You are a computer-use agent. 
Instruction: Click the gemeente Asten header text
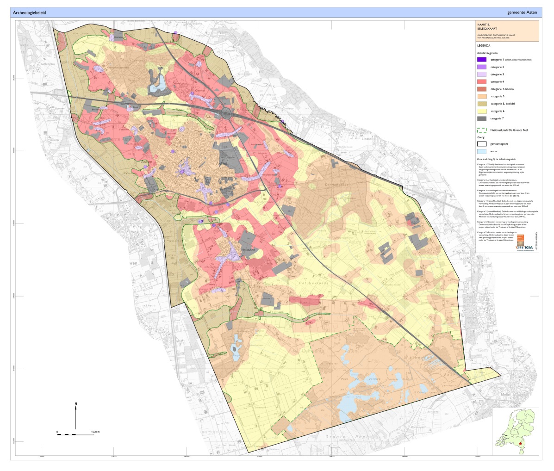pos(521,12)
